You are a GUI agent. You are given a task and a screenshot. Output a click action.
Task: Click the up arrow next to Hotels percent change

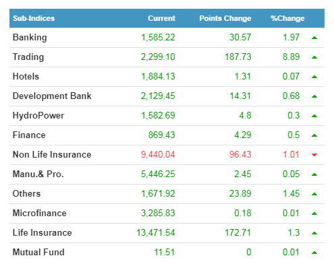314,77
